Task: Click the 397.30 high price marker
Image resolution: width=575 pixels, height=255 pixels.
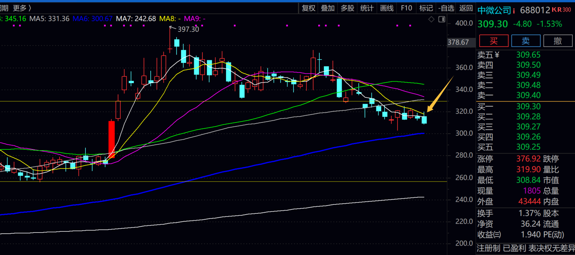Action: 188,29
